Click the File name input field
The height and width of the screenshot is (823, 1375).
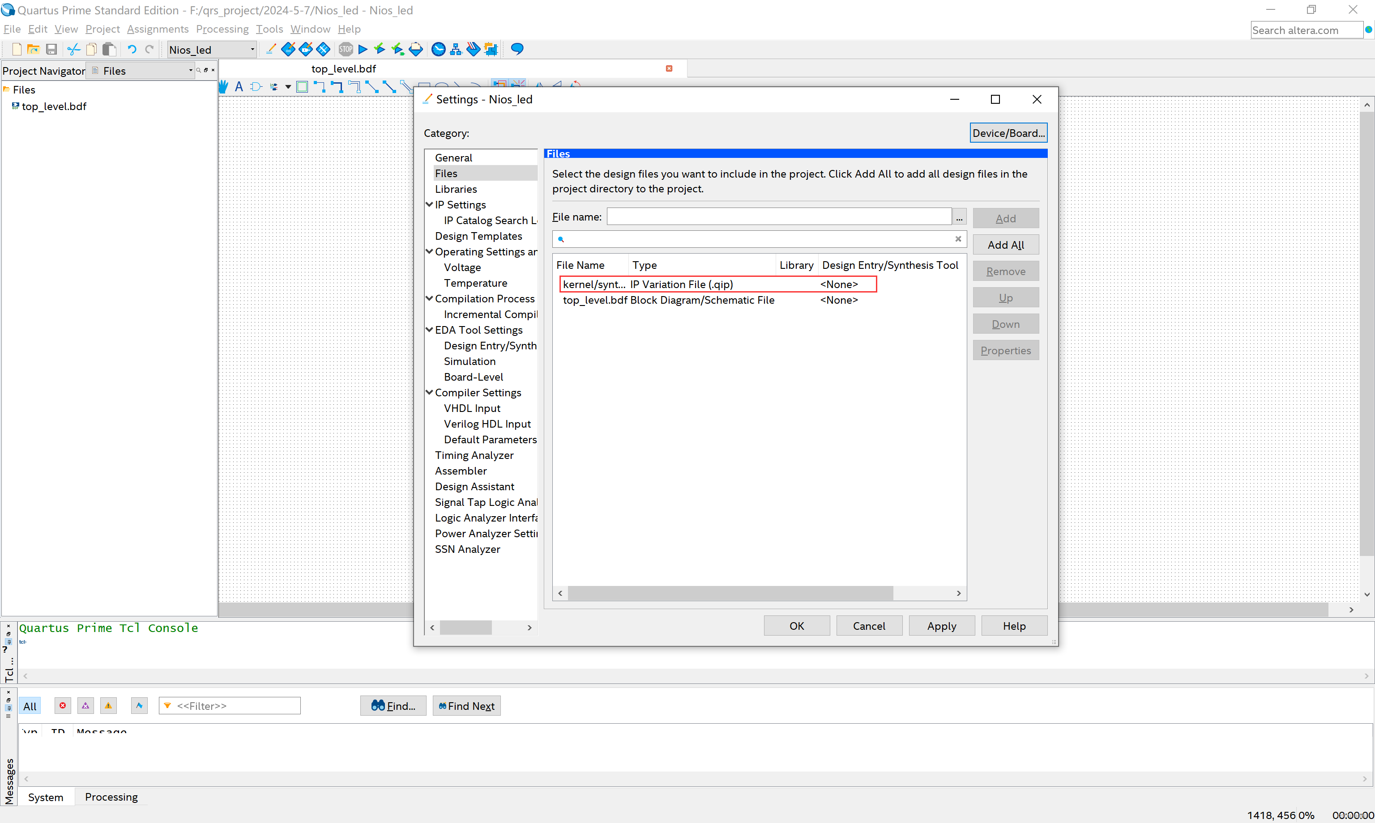pos(780,217)
